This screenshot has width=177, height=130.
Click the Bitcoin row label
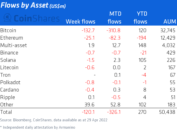tap(8, 31)
